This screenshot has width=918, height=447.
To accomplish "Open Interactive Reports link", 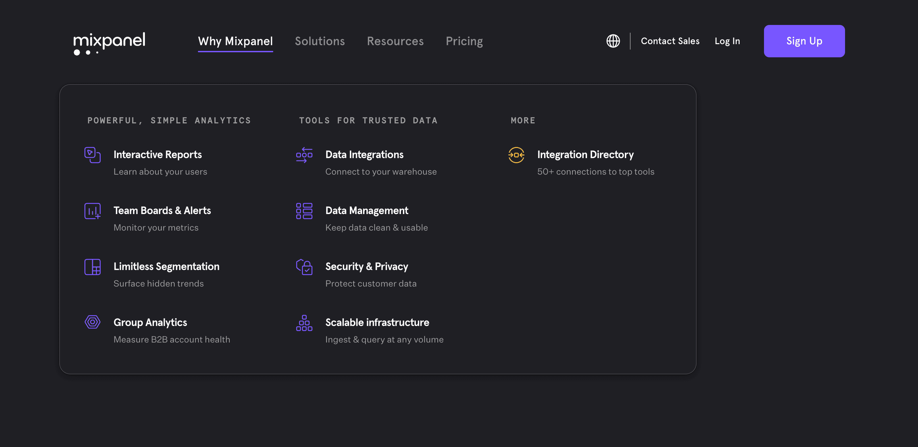I will click(157, 154).
